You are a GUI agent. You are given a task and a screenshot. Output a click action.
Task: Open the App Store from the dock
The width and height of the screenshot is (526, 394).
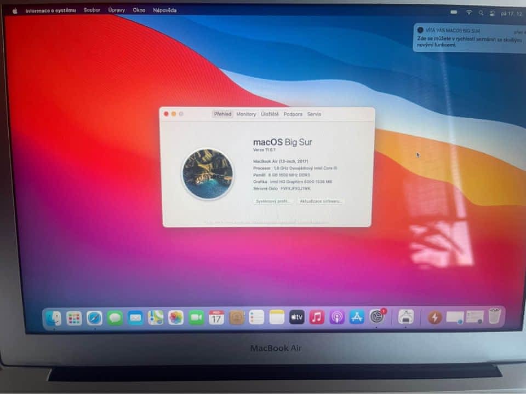click(x=357, y=317)
